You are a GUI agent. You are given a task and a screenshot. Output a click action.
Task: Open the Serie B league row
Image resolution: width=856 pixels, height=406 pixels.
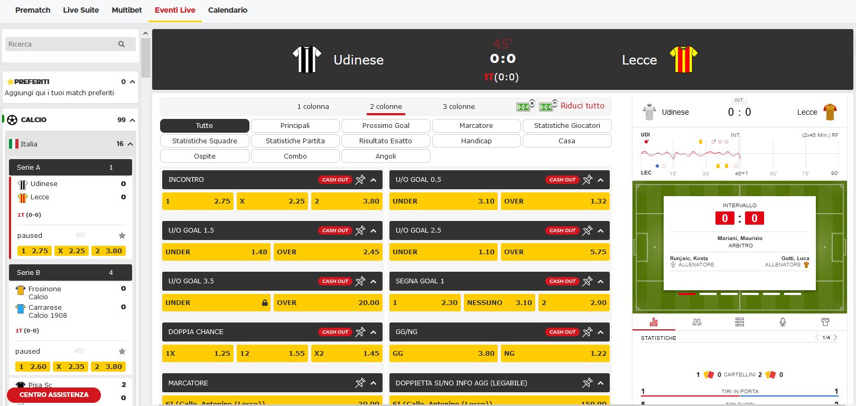[x=70, y=273]
